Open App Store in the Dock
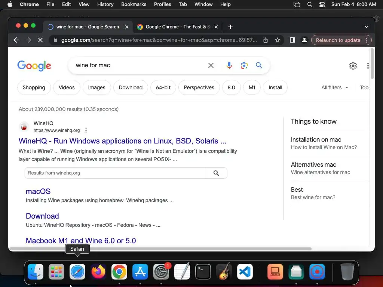 pyautogui.click(x=140, y=272)
